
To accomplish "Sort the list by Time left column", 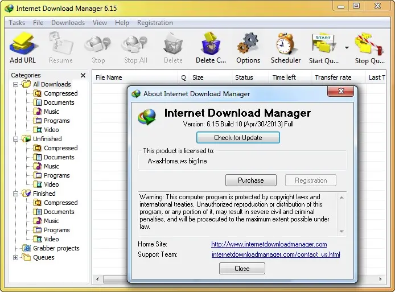I will tap(290, 77).
